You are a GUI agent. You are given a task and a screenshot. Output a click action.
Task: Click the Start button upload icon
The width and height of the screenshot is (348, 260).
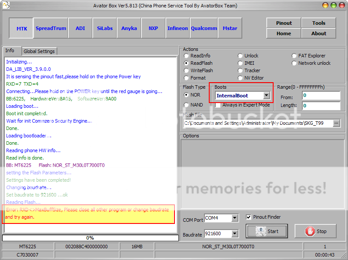261,231
